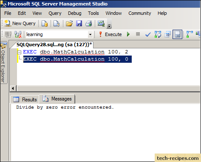Switch to the Messages tab
This screenshot has height=162, width=201.
point(57,99)
